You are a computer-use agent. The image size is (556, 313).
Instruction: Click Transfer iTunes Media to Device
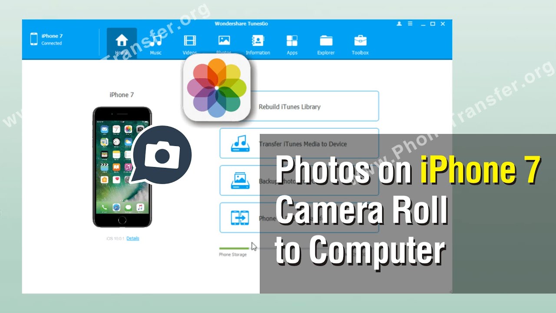point(299,143)
